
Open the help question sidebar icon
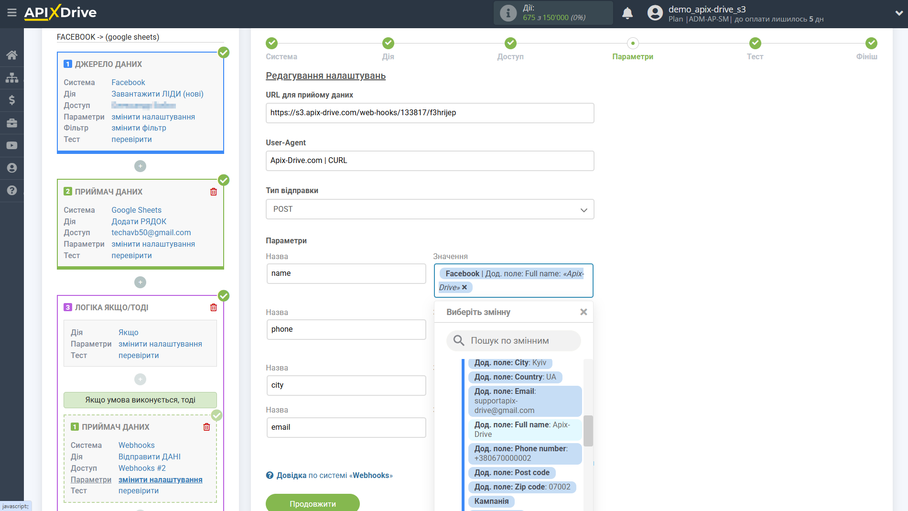(x=12, y=190)
